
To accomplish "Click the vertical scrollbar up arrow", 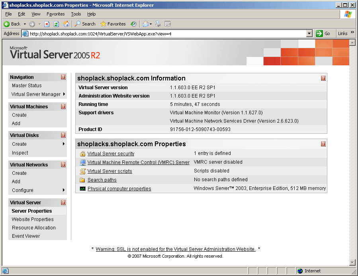I will [x=352, y=43].
